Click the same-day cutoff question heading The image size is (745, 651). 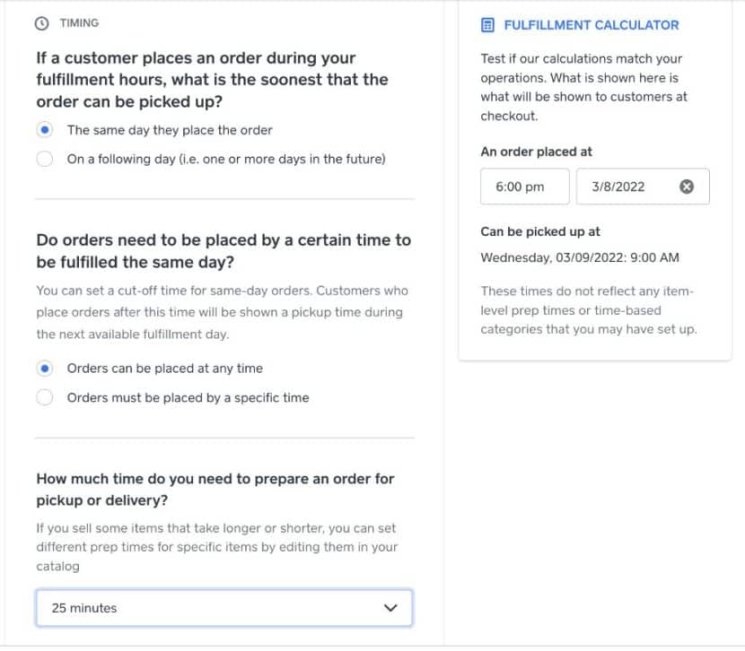click(223, 250)
